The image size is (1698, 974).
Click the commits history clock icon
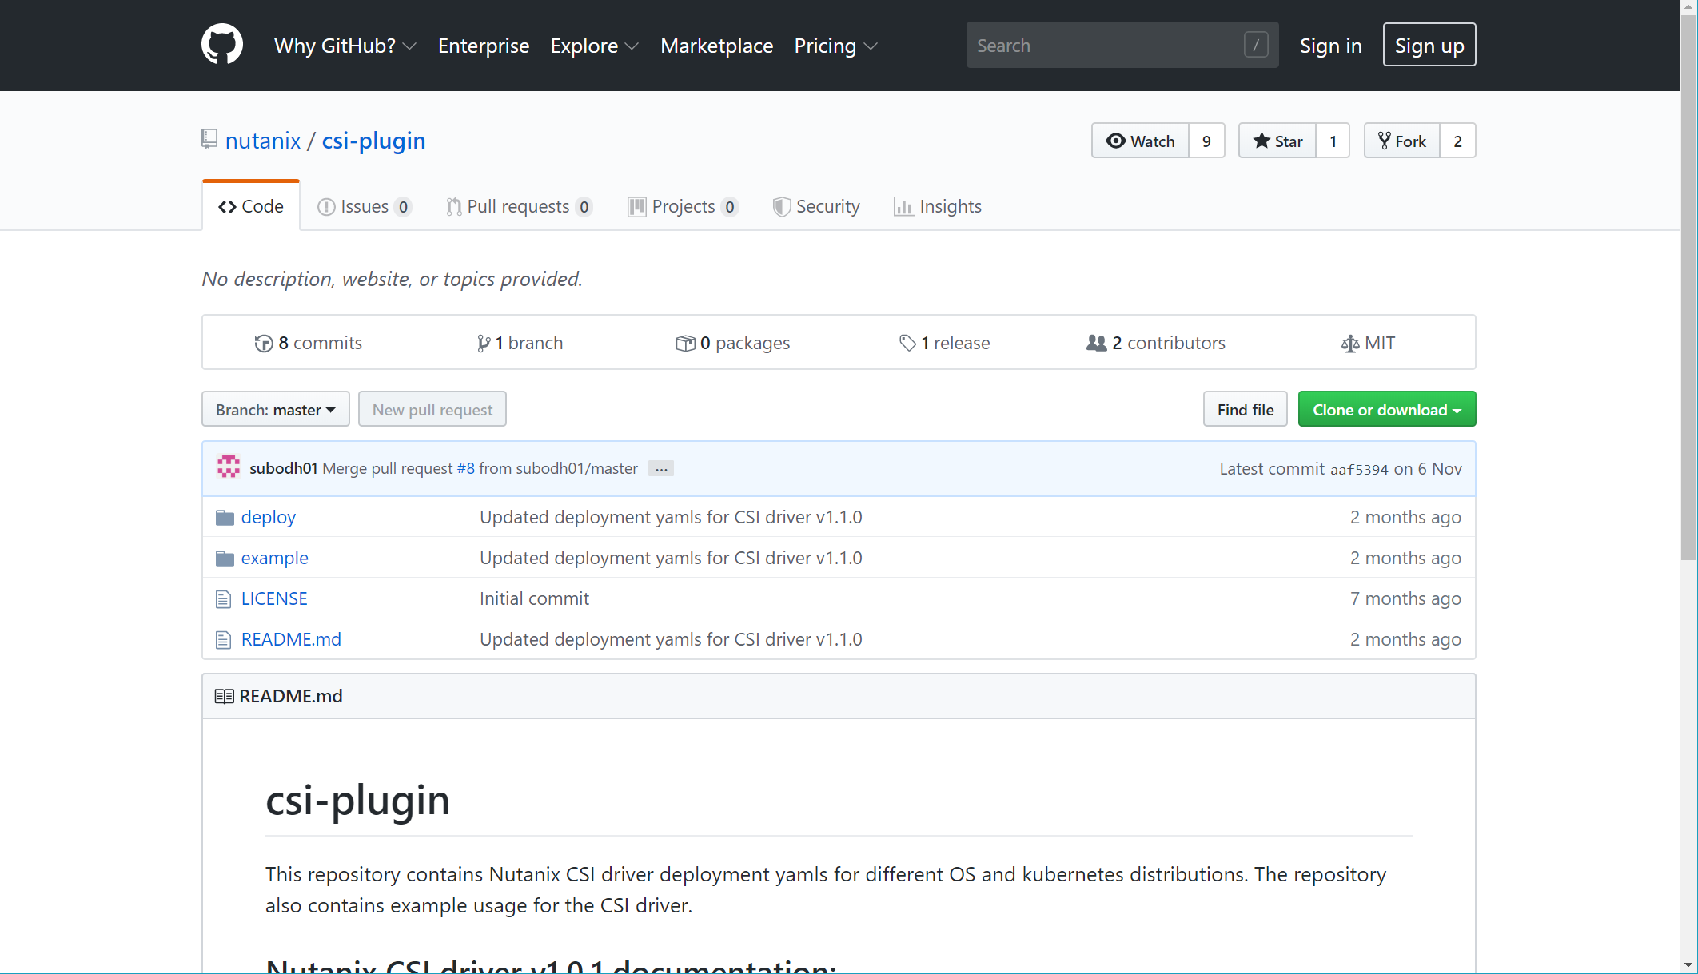coord(264,344)
